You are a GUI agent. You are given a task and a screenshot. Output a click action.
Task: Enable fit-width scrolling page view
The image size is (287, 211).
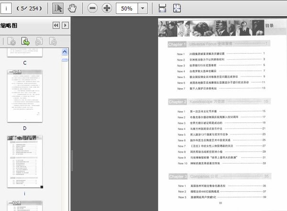[x=163, y=8]
